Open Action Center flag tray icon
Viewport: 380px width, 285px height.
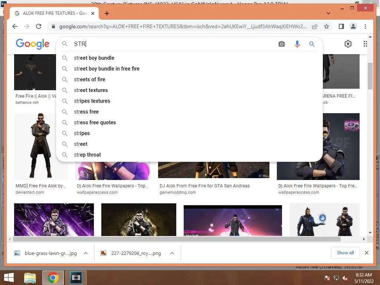pos(327,278)
